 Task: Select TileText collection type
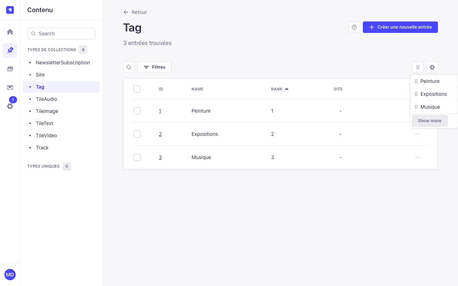[61, 123]
